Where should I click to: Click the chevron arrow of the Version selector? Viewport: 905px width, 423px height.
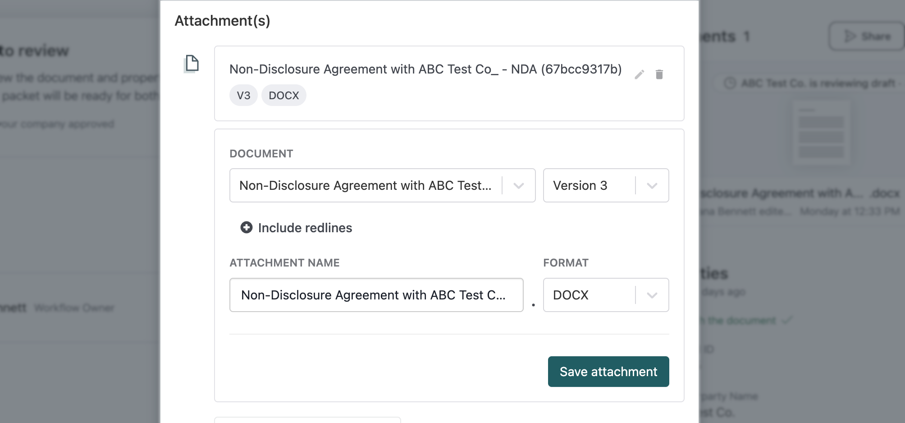(652, 186)
